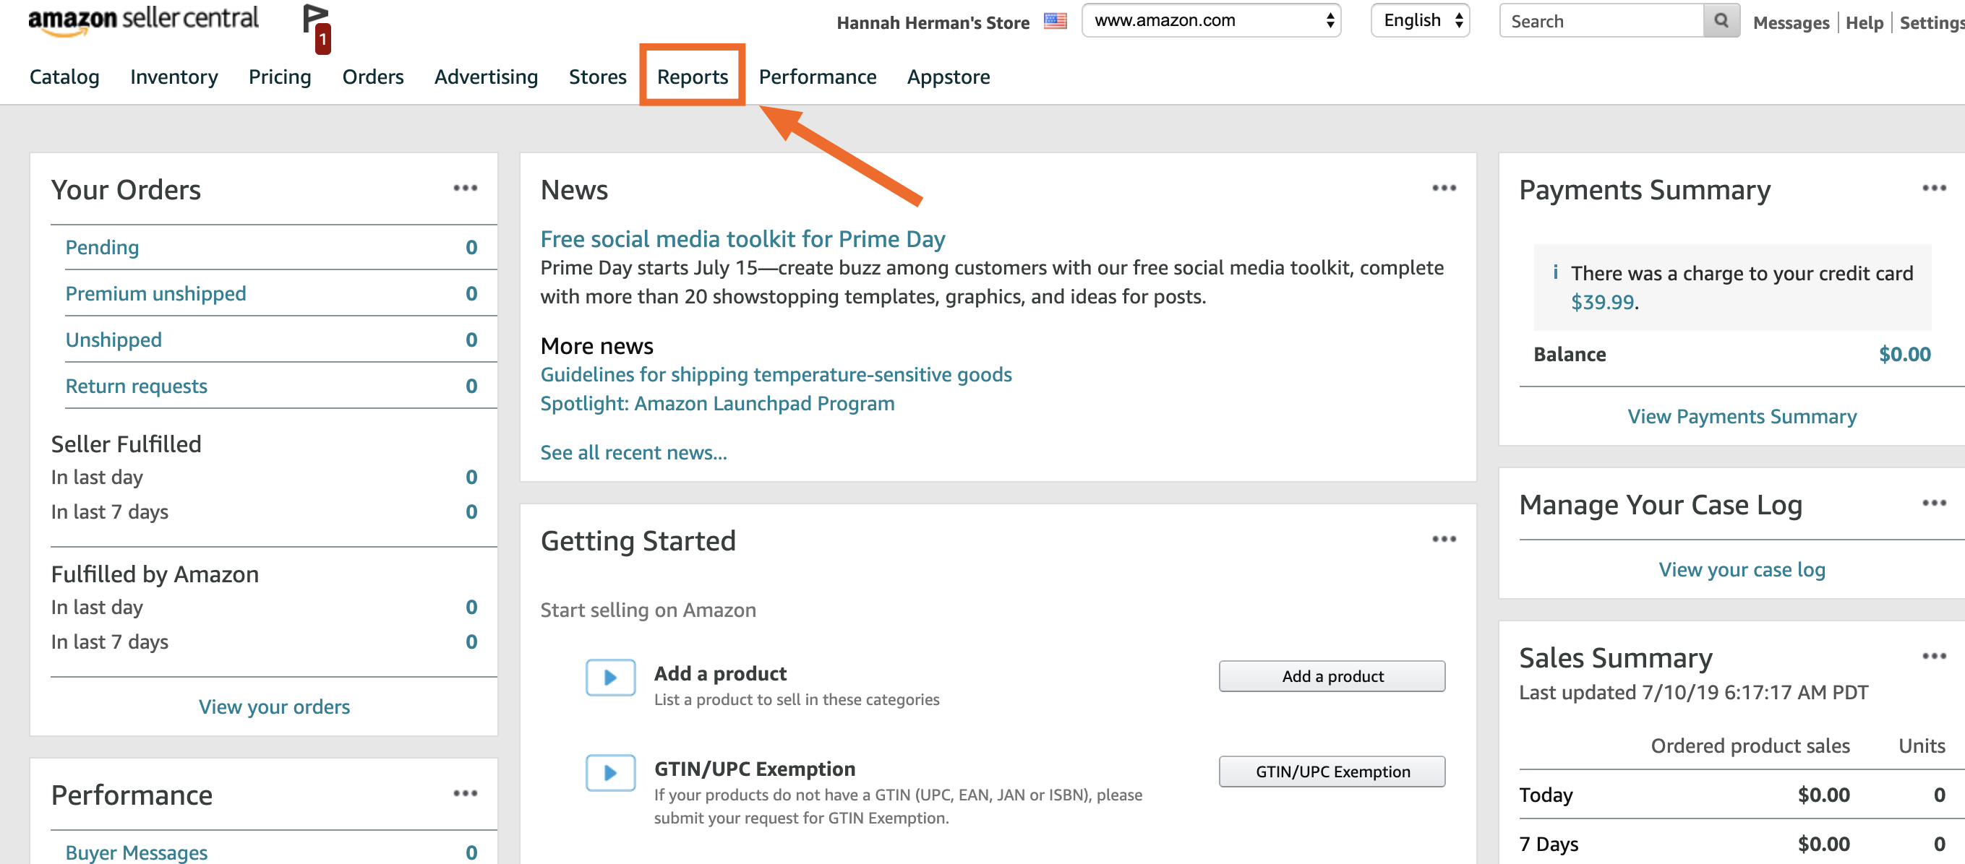1965x864 pixels.
Task: Switch to the Reports tab
Action: [691, 76]
